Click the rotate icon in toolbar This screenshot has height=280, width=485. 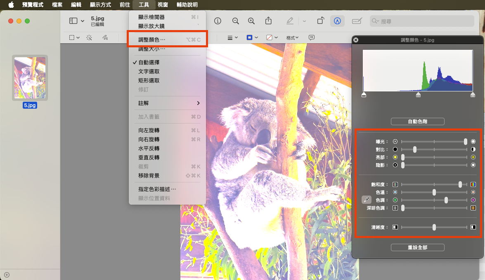320,21
